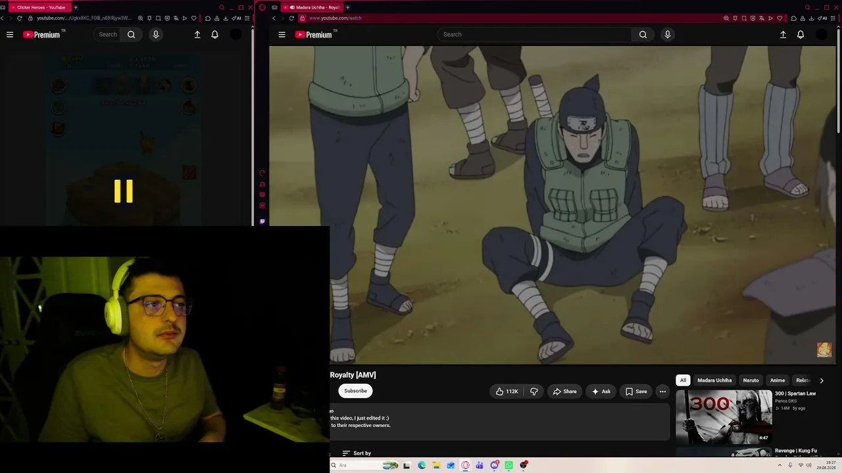Save the video to a playlist
Image resolution: width=842 pixels, height=473 pixels.
[636, 392]
